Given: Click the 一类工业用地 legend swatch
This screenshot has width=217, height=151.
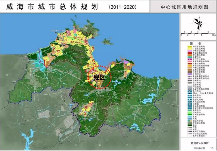Looking at the screenshot, I should 189,68.
